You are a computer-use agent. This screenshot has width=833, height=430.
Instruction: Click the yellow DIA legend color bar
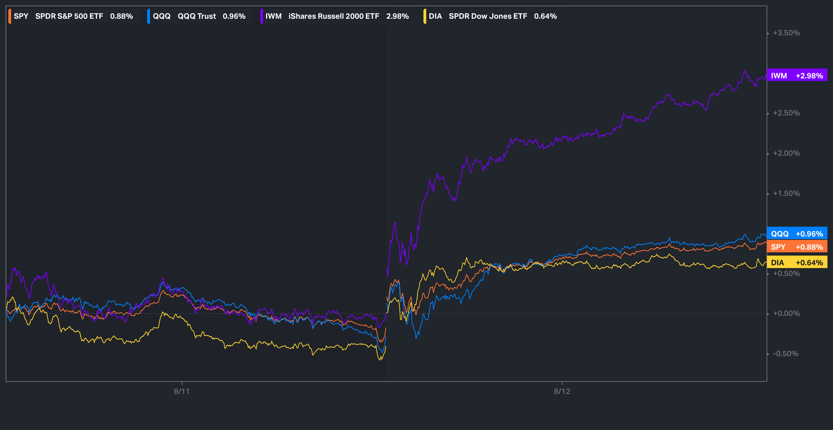coord(424,16)
